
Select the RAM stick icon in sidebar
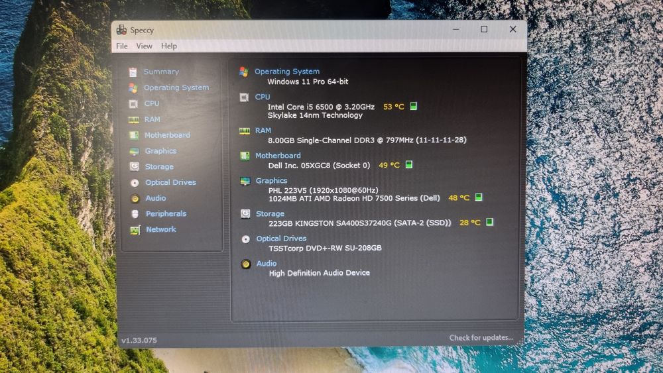click(134, 120)
